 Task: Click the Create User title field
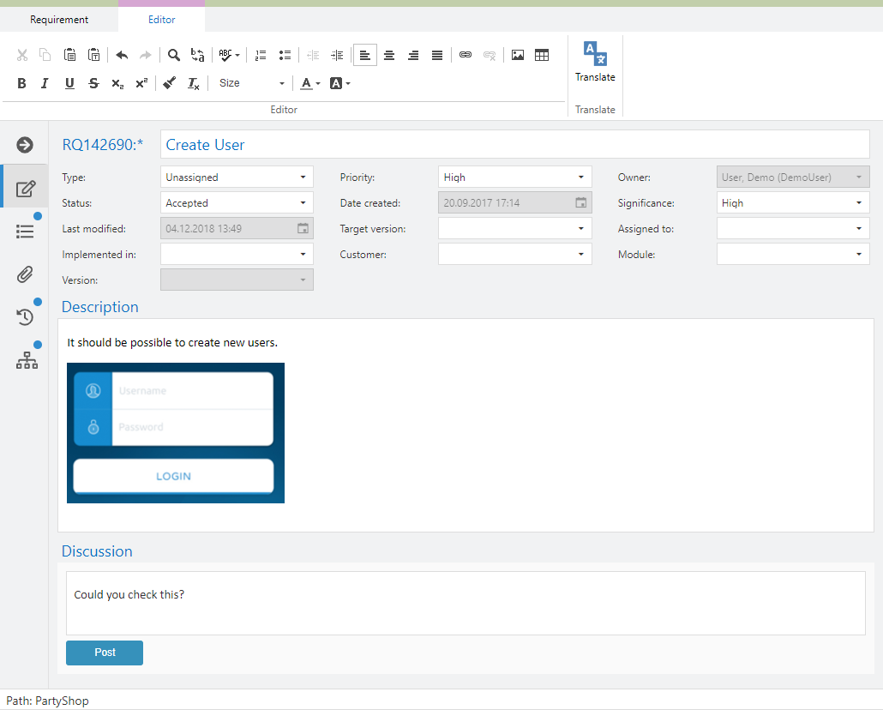(514, 145)
